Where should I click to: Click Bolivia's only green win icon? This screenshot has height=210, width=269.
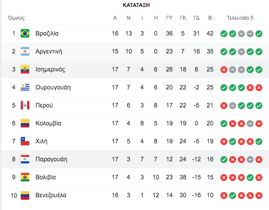coord(250,178)
